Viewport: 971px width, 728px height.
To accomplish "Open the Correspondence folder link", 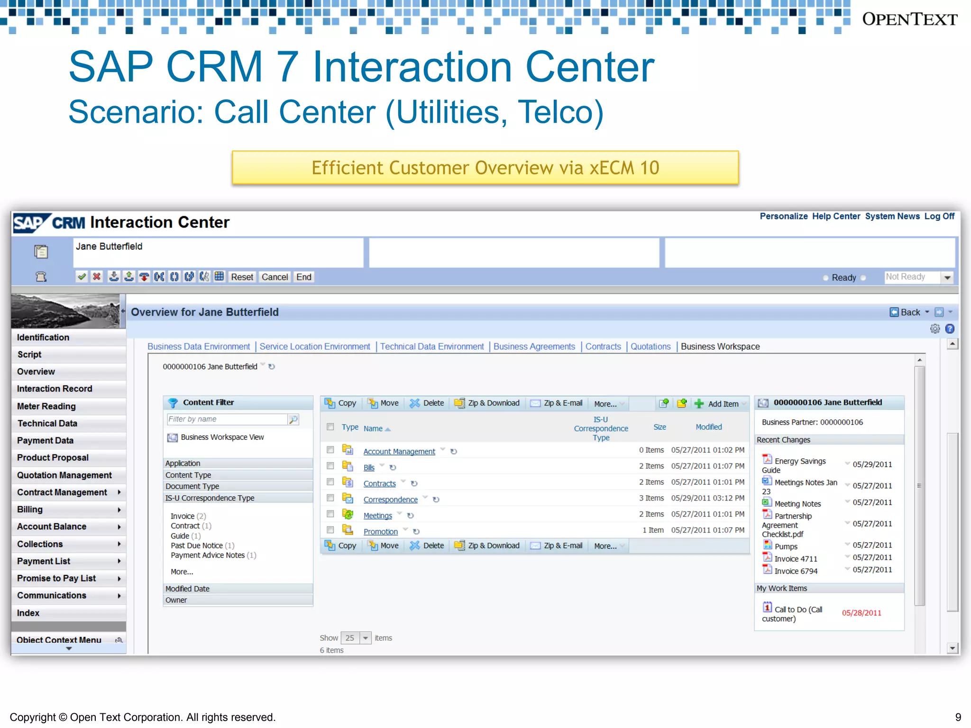I will coord(390,500).
